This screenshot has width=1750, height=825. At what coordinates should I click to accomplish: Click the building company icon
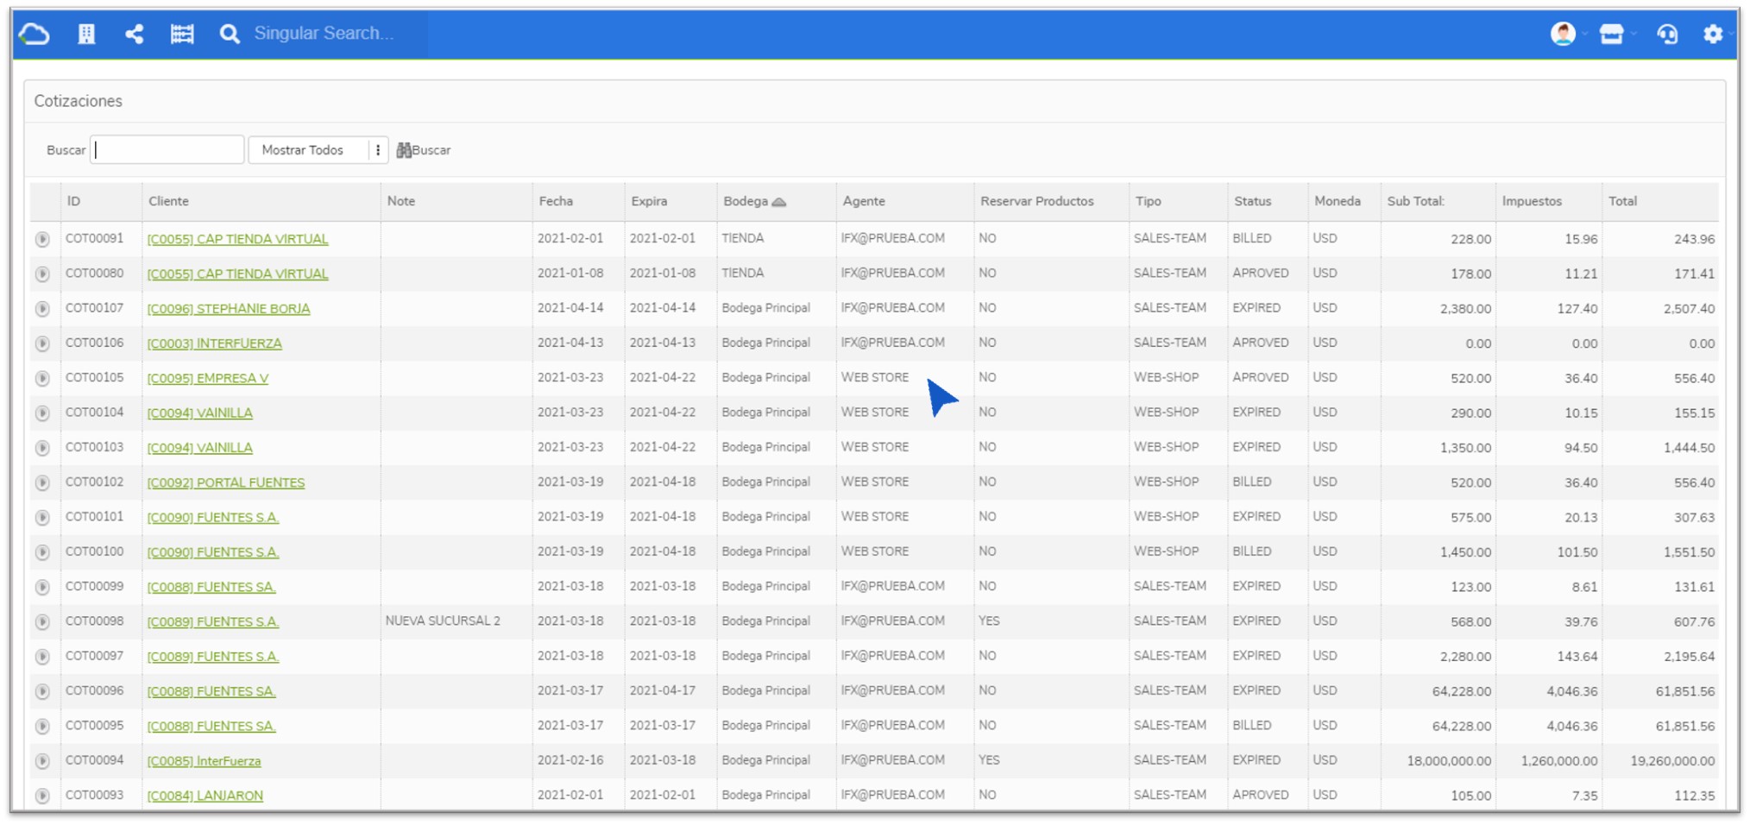[x=86, y=34]
